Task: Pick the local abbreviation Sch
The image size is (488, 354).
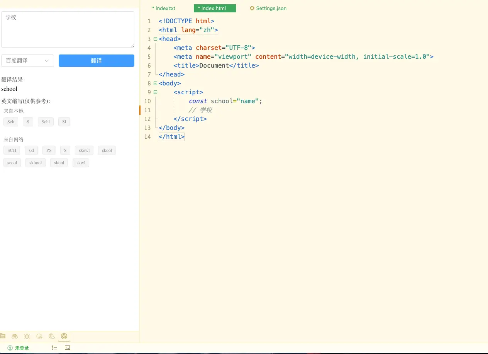Action: (x=11, y=122)
